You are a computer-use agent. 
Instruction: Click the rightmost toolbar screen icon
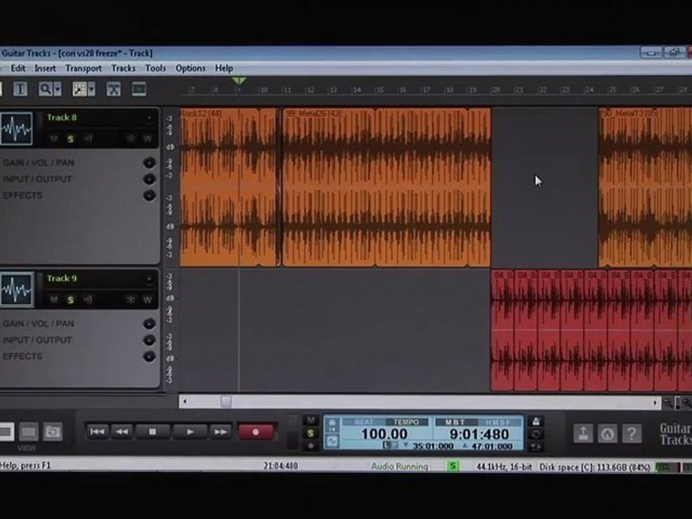click(139, 89)
